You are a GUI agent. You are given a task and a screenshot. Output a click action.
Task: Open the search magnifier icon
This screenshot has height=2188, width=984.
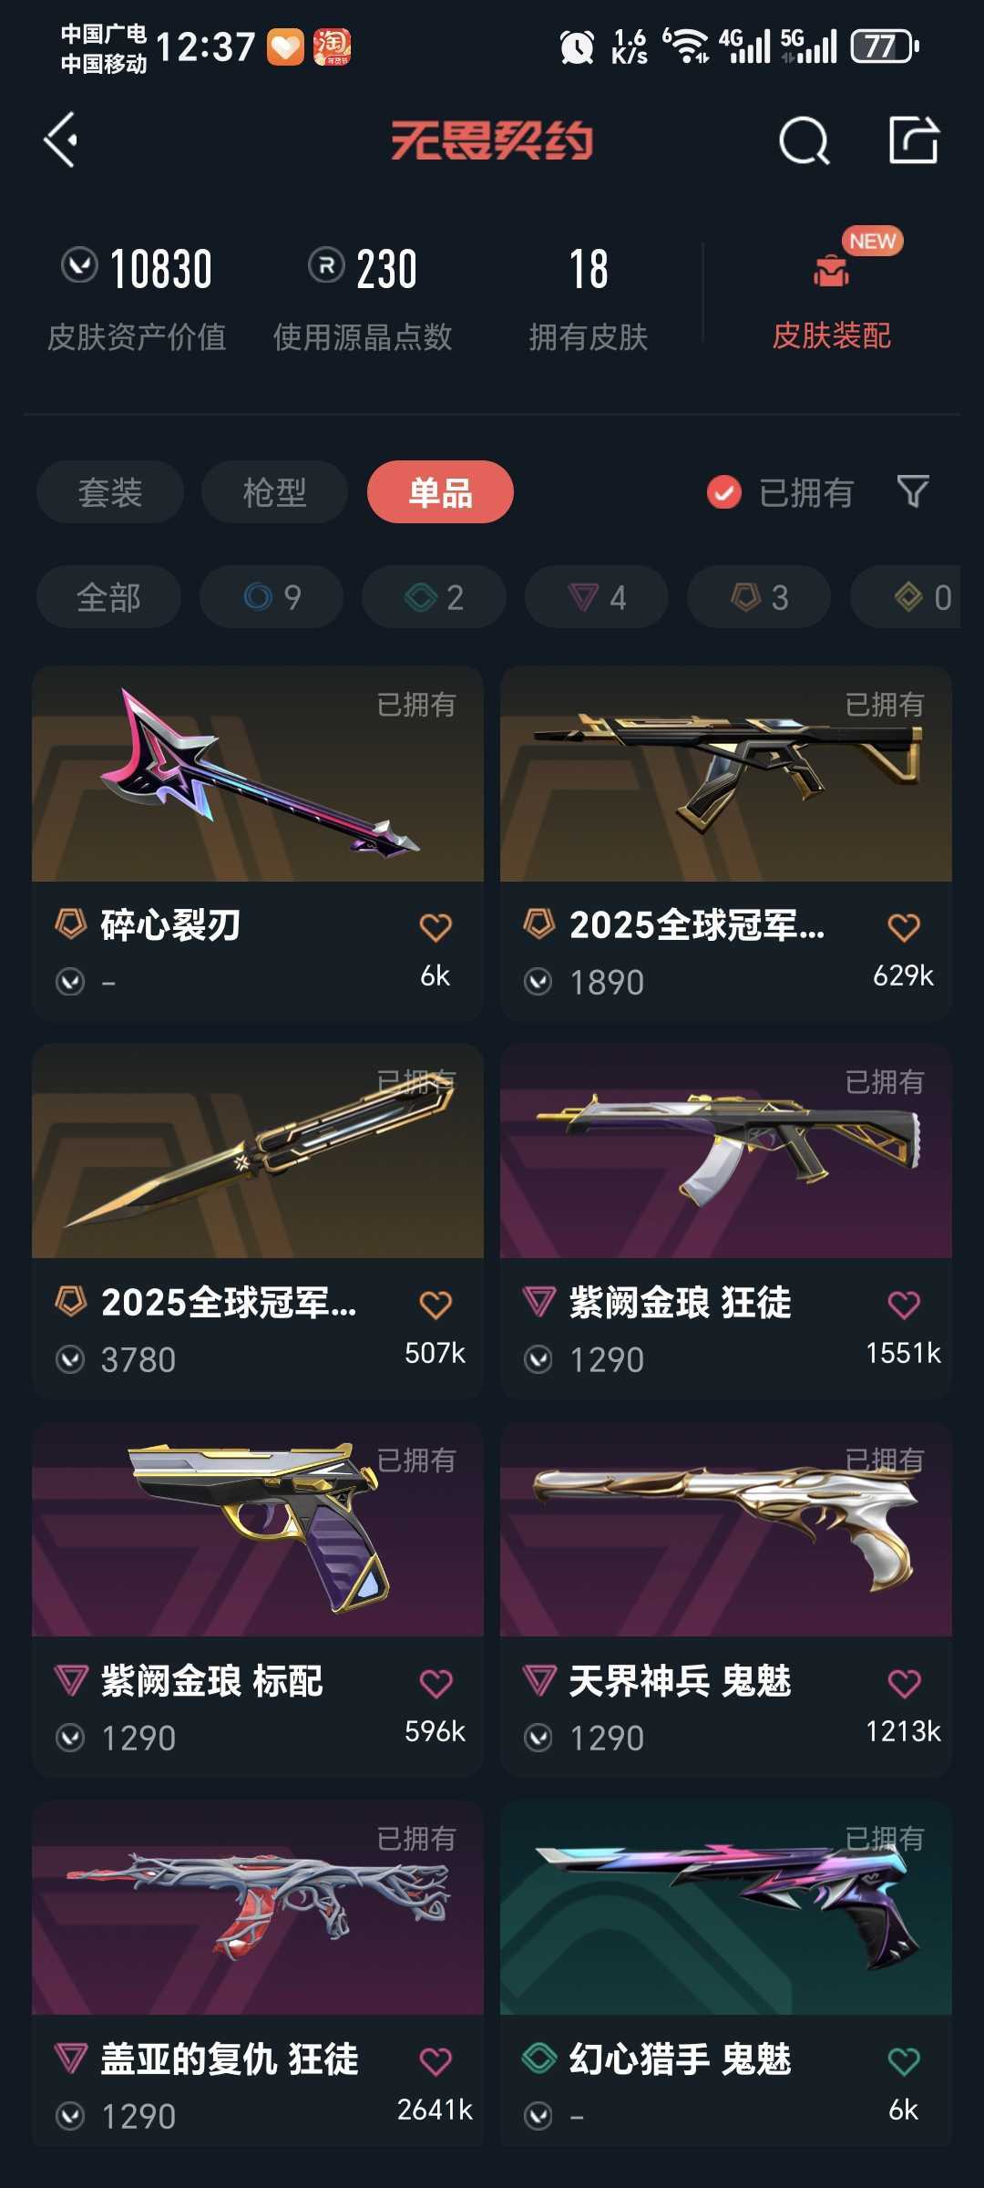pos(805,141)
